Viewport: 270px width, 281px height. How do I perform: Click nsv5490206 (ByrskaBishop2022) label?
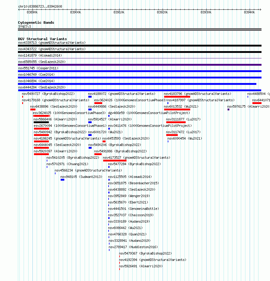coord(115,145)
